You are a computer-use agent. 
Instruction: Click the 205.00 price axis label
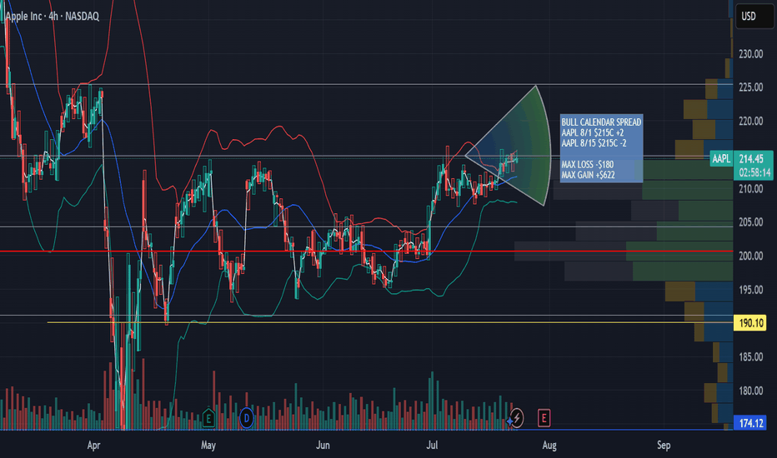pyautogui.click(x=750, y=222)
